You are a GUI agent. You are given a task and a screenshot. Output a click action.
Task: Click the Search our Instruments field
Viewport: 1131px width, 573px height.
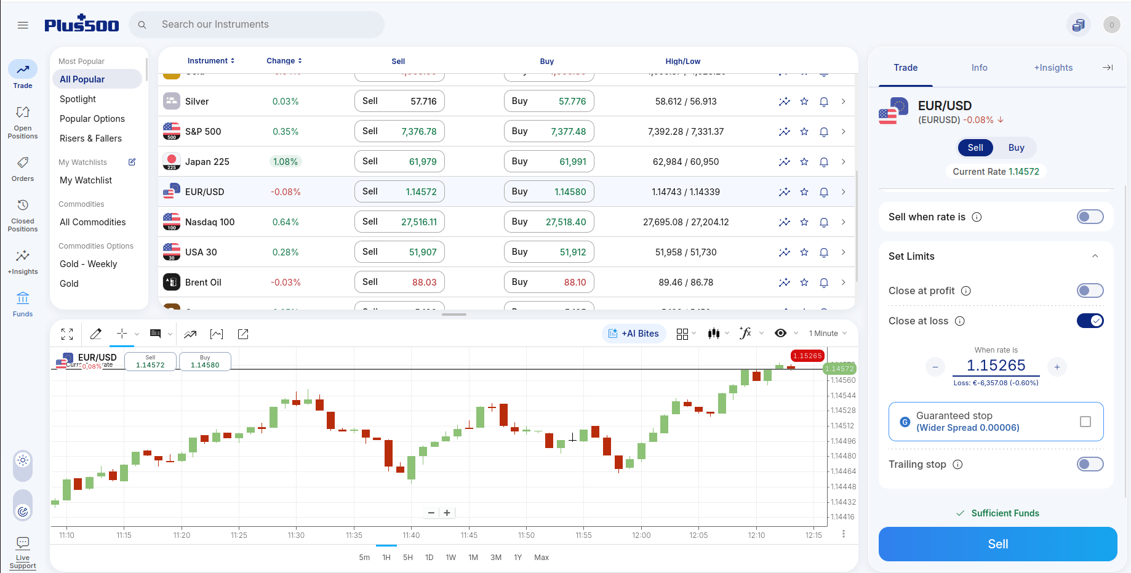pyautogui.click(x=257, y=25)
